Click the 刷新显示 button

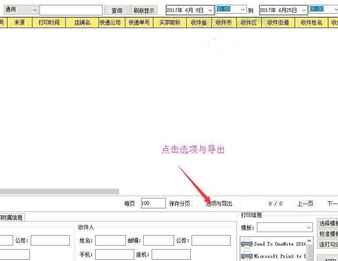pos(144,11)
